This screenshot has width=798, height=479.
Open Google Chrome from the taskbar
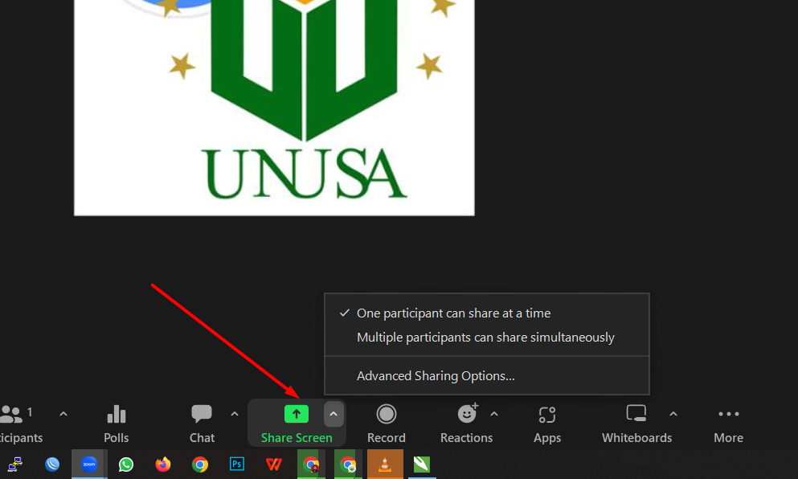click(x=200, y=465)
